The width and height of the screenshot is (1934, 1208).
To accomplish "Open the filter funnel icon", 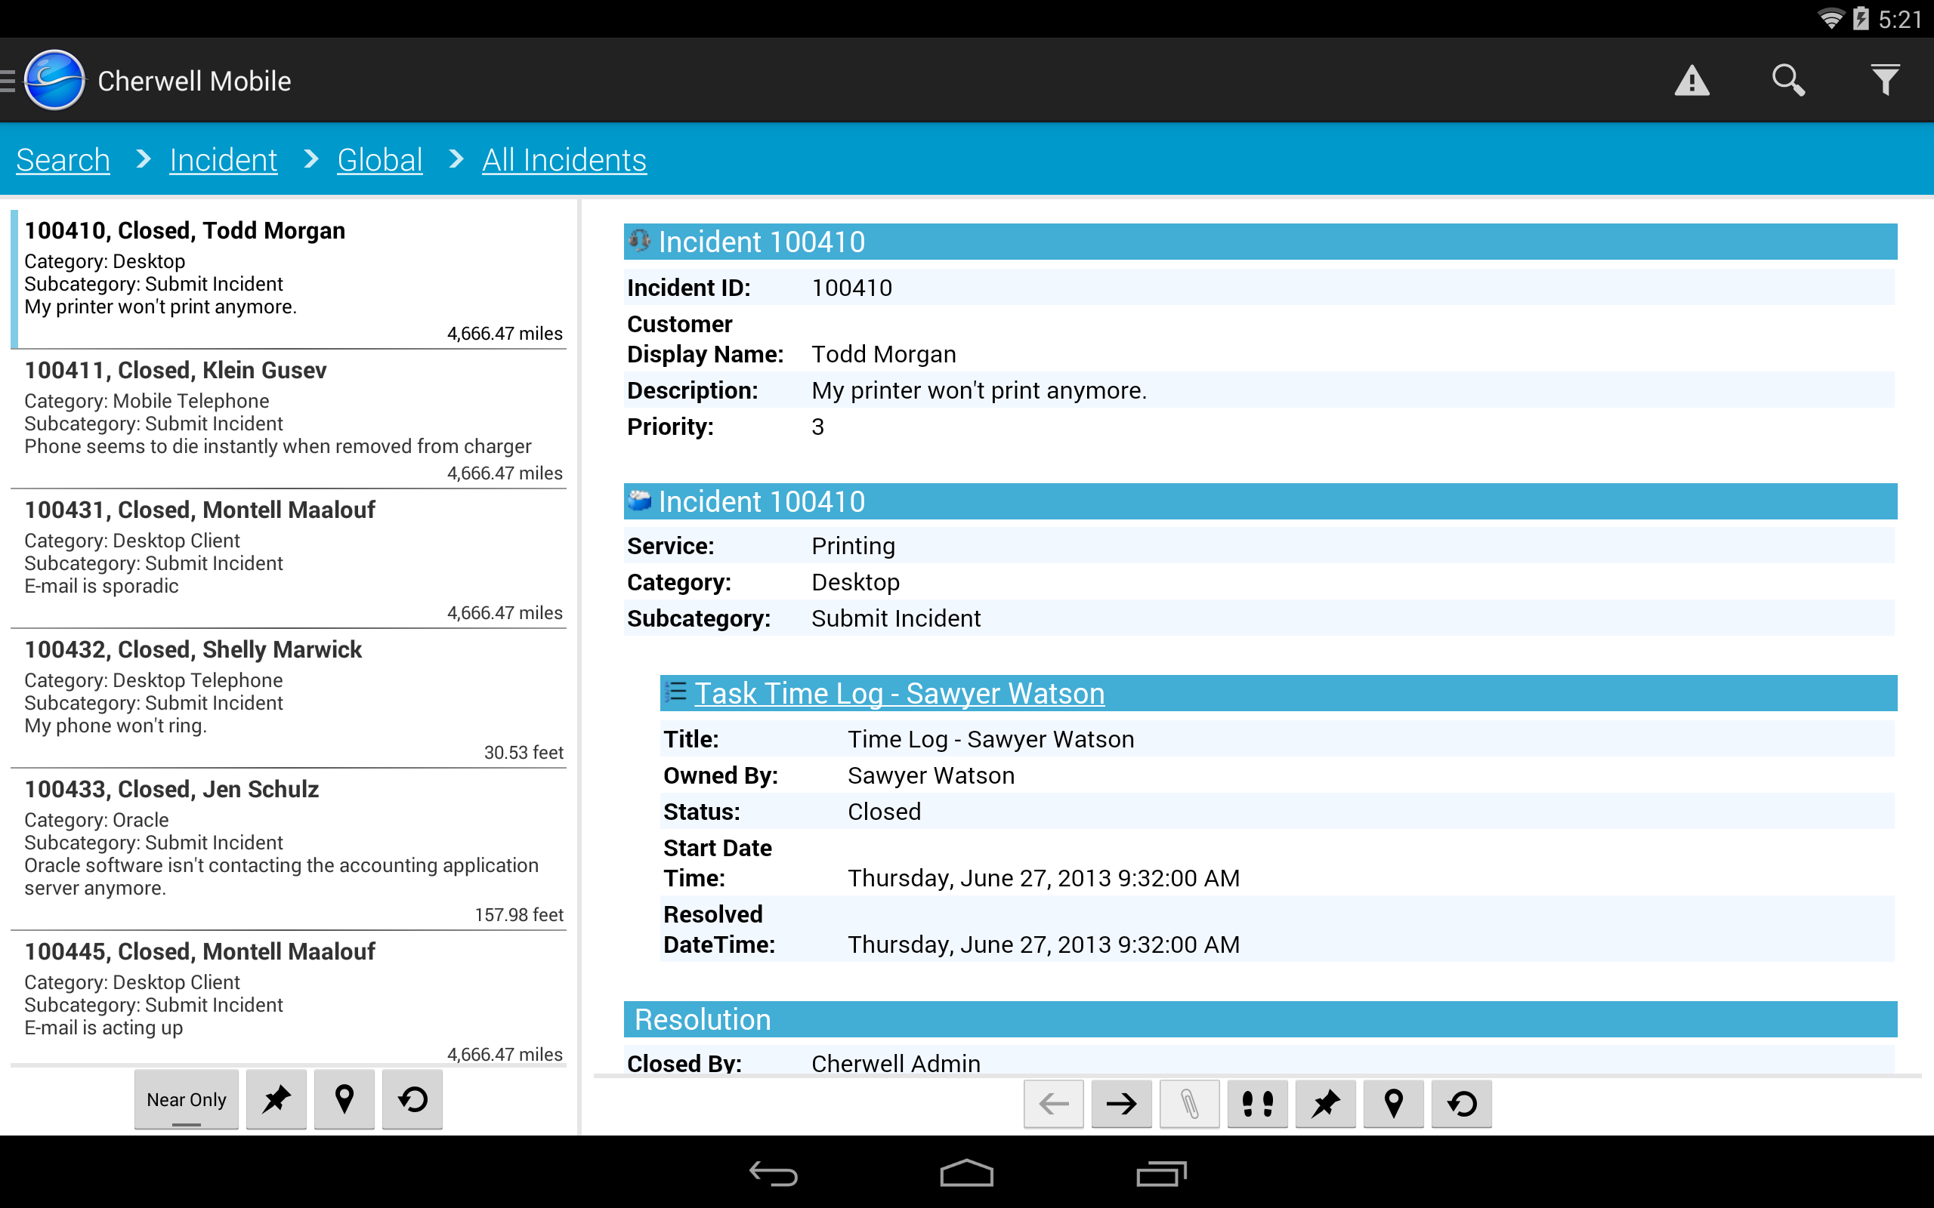I will click(x=1885, y=81).
